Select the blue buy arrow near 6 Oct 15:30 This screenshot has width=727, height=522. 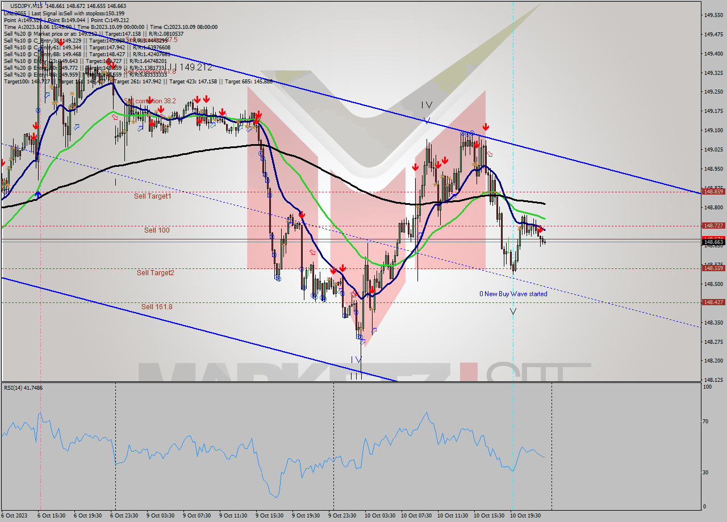(x=37, y=193)
